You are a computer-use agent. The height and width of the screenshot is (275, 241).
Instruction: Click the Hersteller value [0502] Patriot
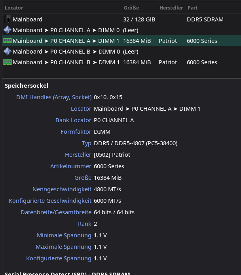(x=112, y=155)
